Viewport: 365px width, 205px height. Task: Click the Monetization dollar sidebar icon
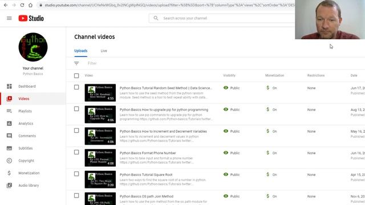click(9, 173)
